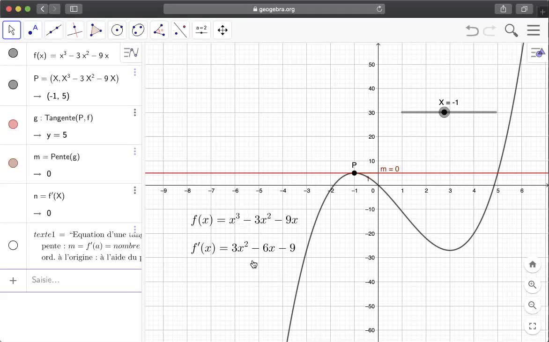Click the Undo button
549x342 pixels.
472,31
